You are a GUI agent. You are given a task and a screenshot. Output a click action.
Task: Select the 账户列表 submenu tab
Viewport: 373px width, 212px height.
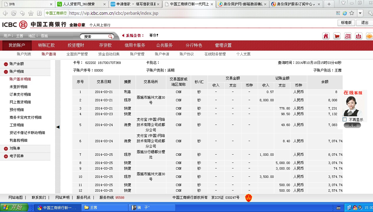24,54
